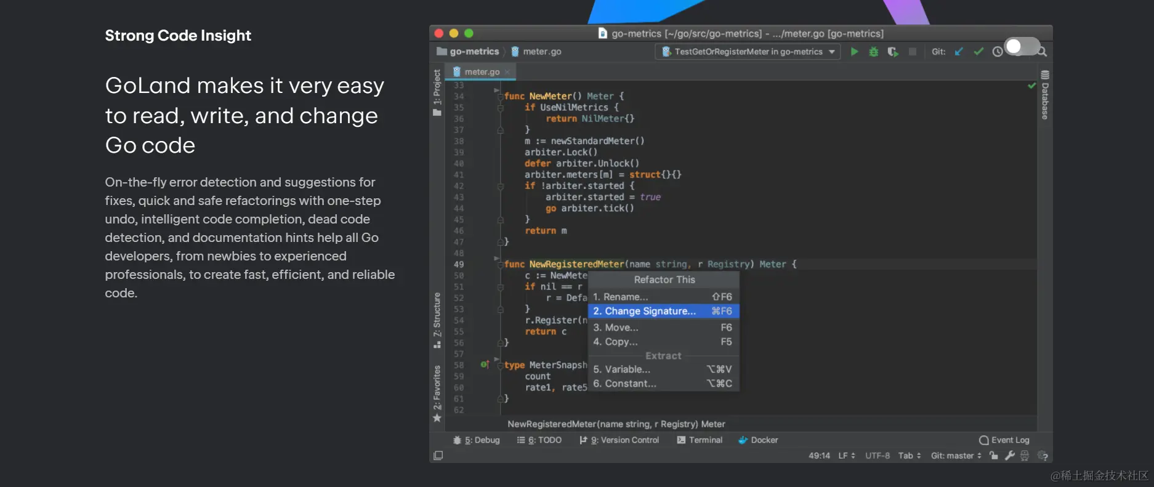
Task: Switch to the meter.go editor tab
Action: tap(482, 72)
